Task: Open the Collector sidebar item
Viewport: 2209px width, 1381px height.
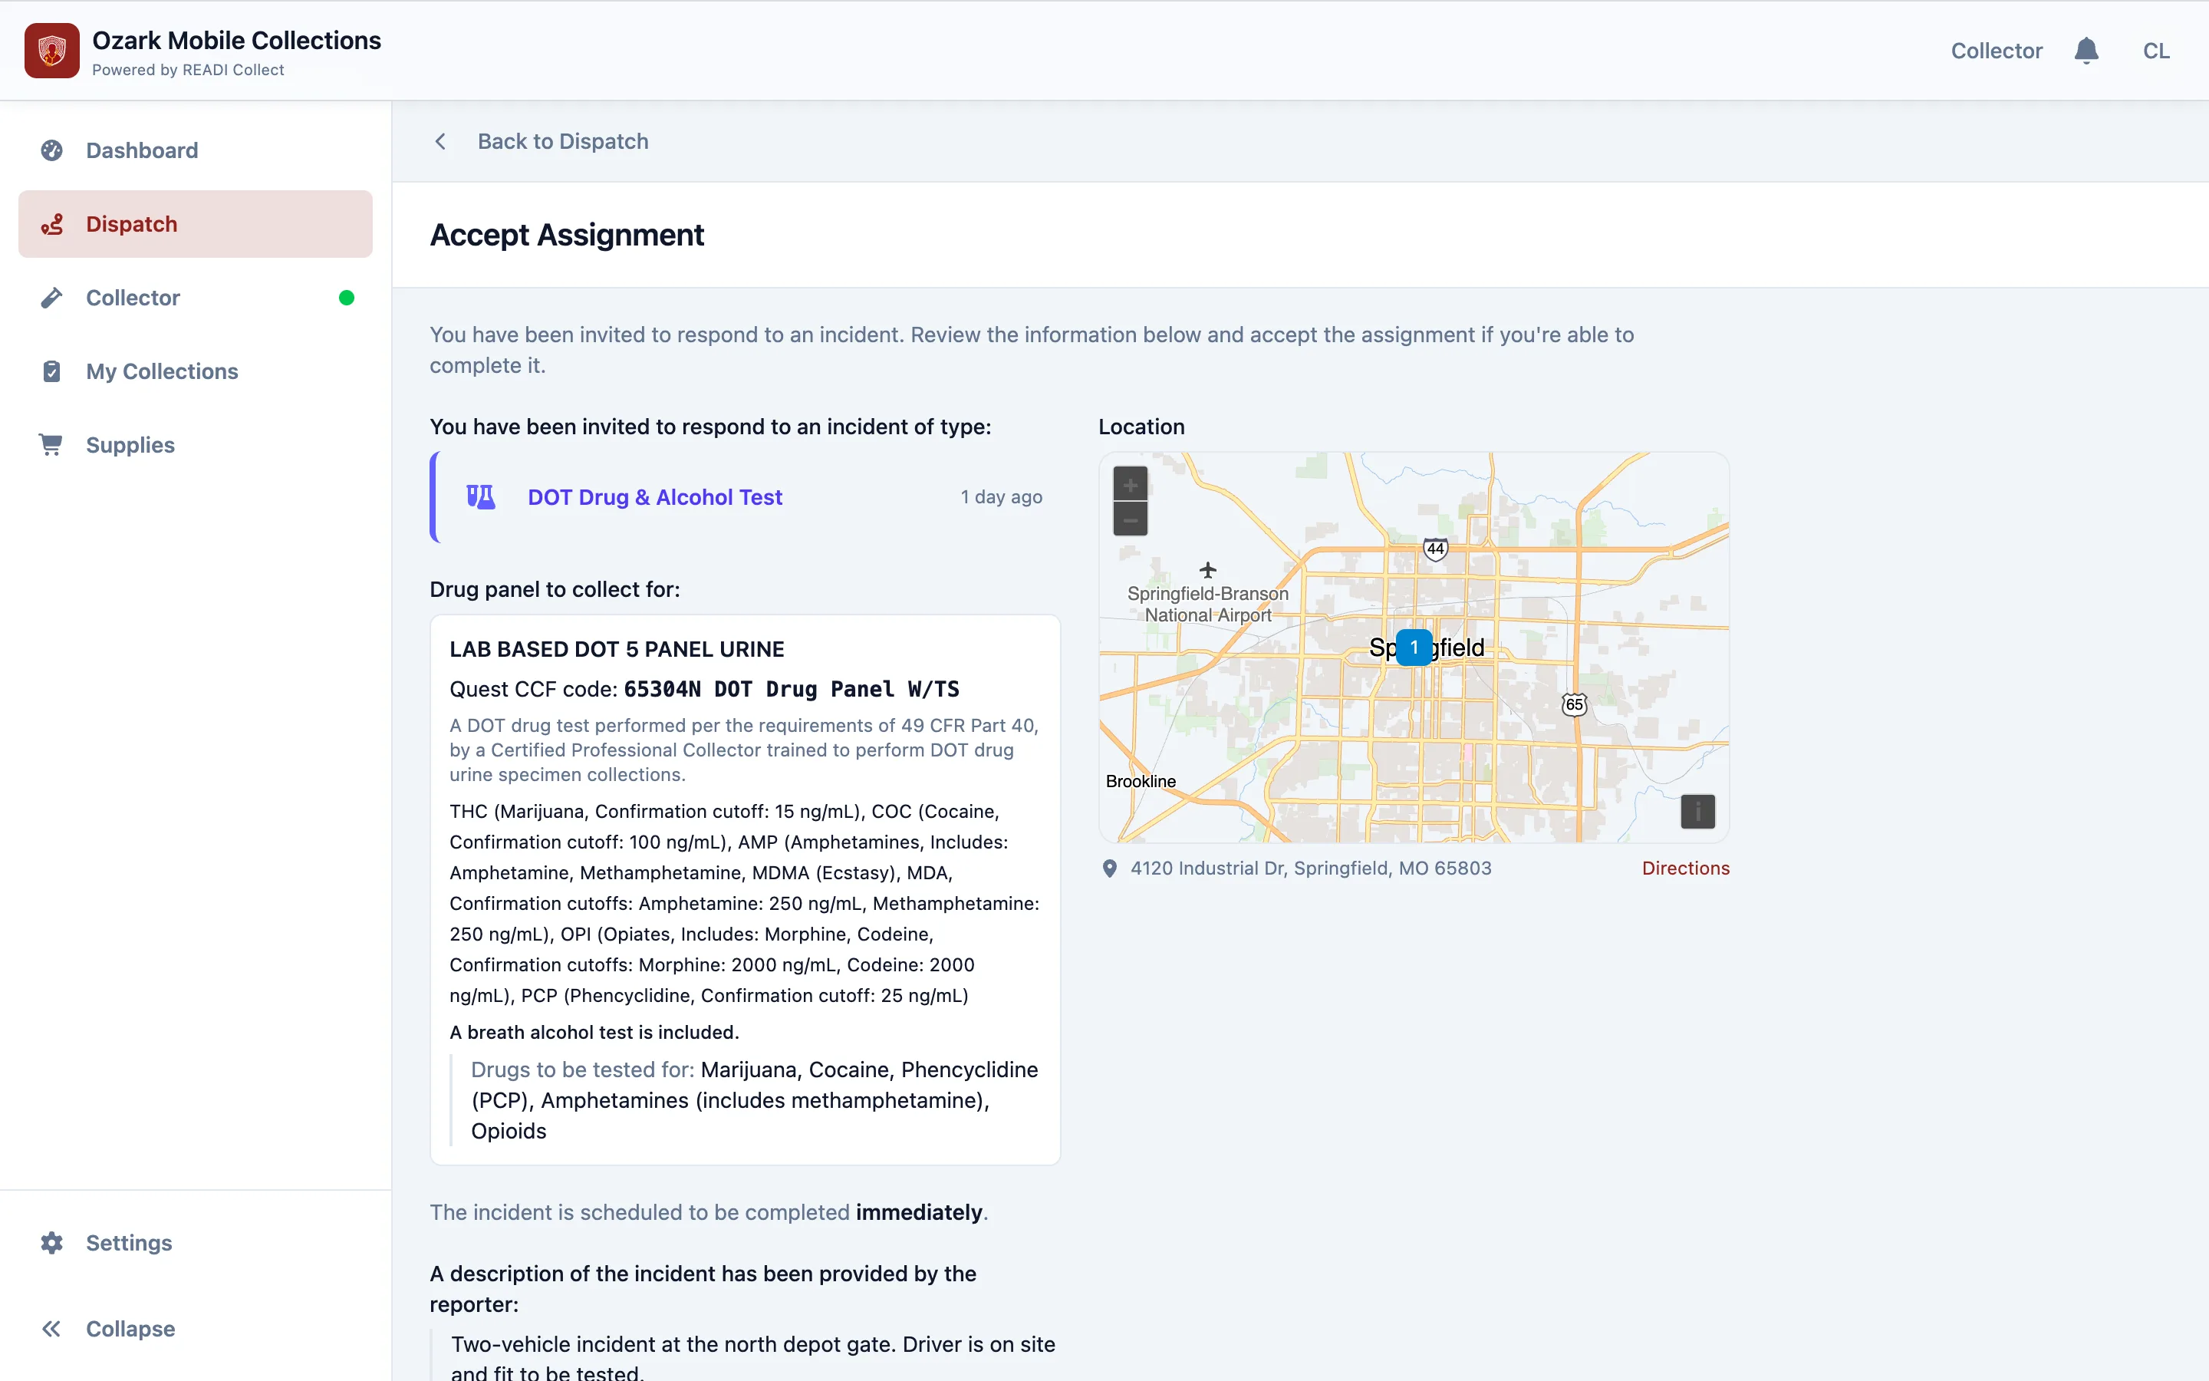Action: tap(196, 298)
